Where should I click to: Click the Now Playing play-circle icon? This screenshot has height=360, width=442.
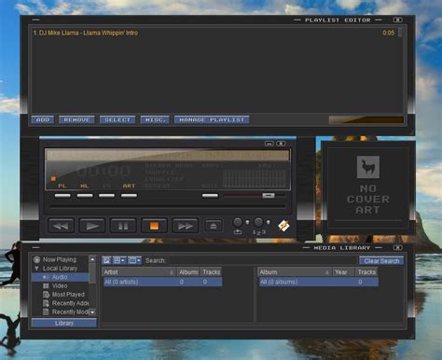coord(36,259)
